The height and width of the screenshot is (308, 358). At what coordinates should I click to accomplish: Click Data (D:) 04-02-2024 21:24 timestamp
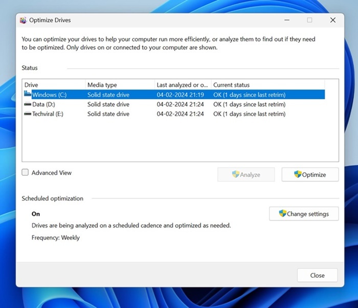pos(181,104)
